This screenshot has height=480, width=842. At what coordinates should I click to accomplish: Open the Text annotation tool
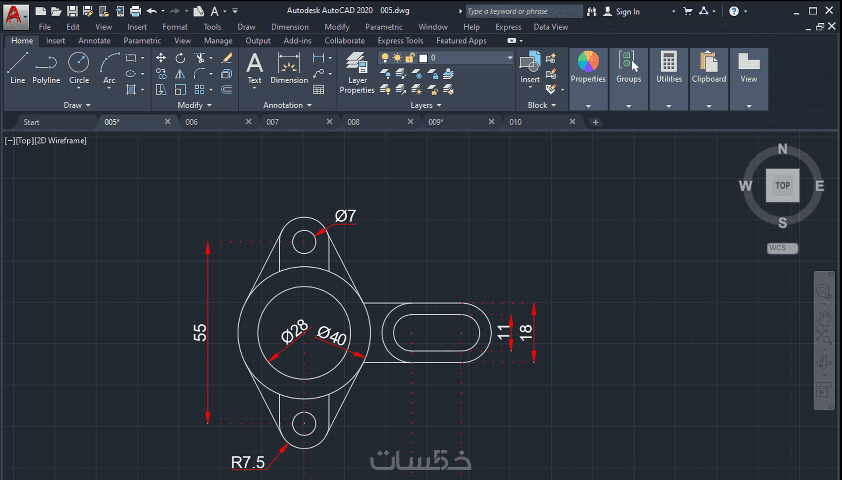pyautogui.click(x=255, y=68)
